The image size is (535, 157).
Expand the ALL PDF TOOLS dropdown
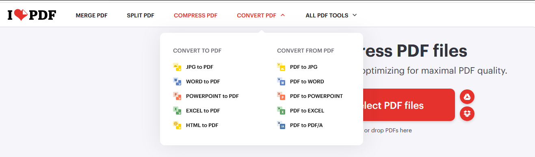331,15
